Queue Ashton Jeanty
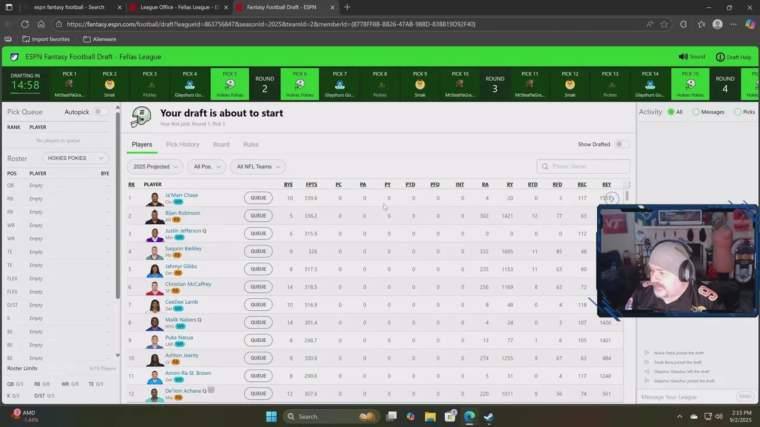 (258, 358)
